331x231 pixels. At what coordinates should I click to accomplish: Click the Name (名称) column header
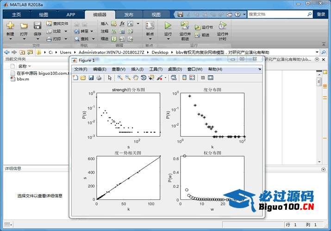[x=22, y=66]
